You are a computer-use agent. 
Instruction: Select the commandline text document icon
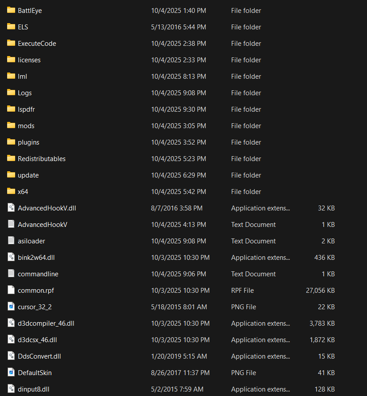click(x=11, y=274)
